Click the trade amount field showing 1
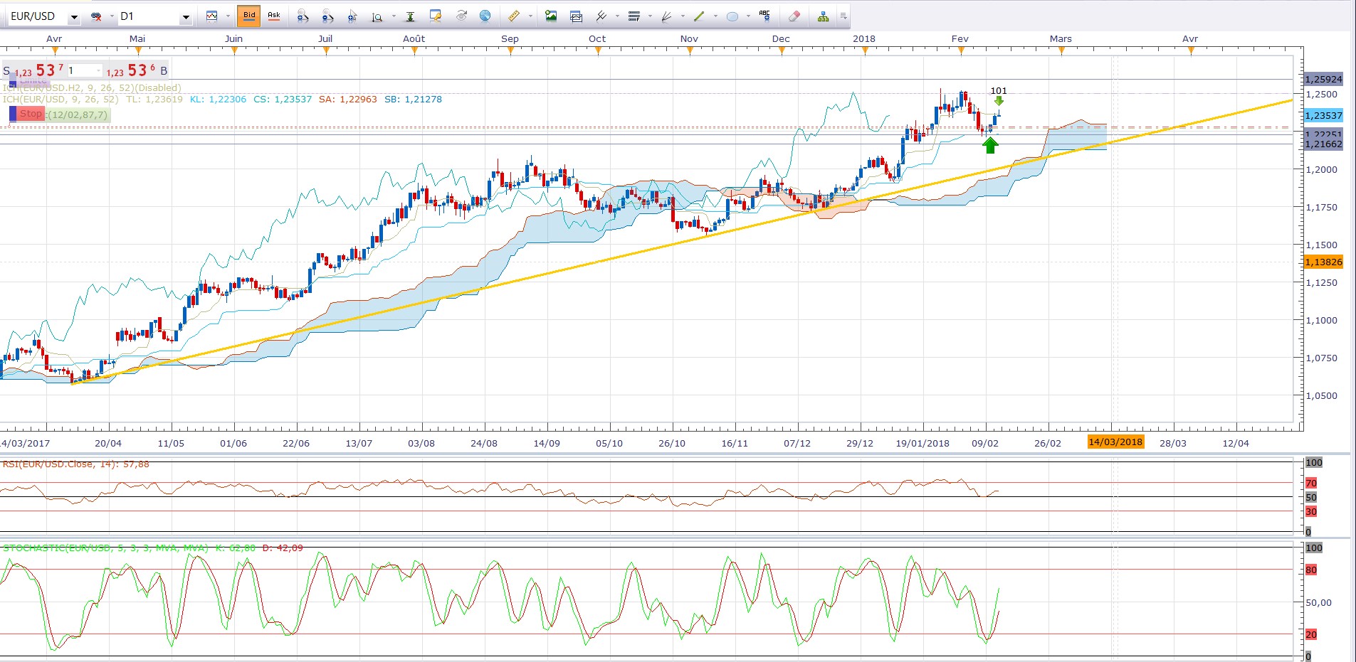The height and width of the screenshot is (662, 1356). (85, 70)
